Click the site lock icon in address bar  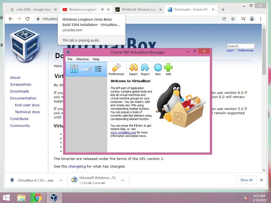click(38, 19)
